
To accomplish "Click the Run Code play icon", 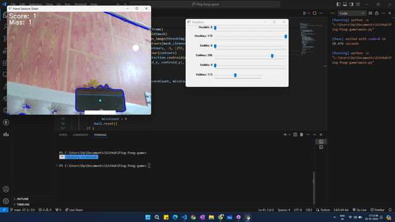I will [x=304, y=13].
